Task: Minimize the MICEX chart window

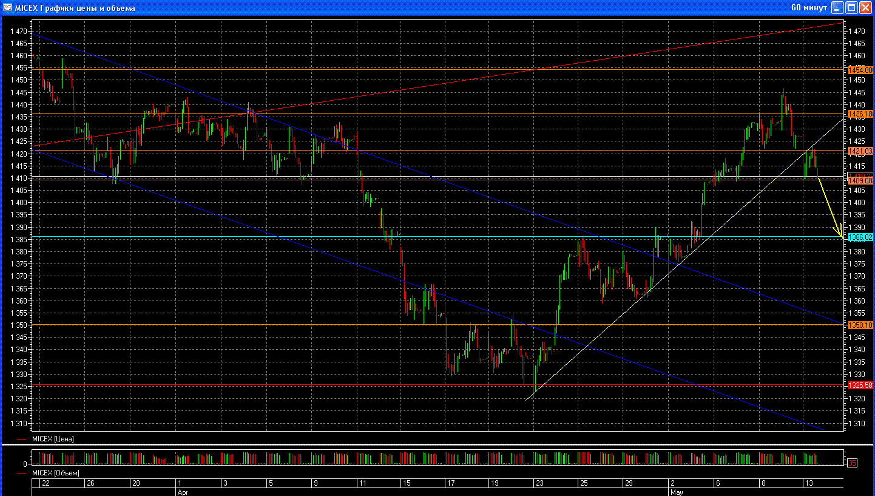Action: 837,8
